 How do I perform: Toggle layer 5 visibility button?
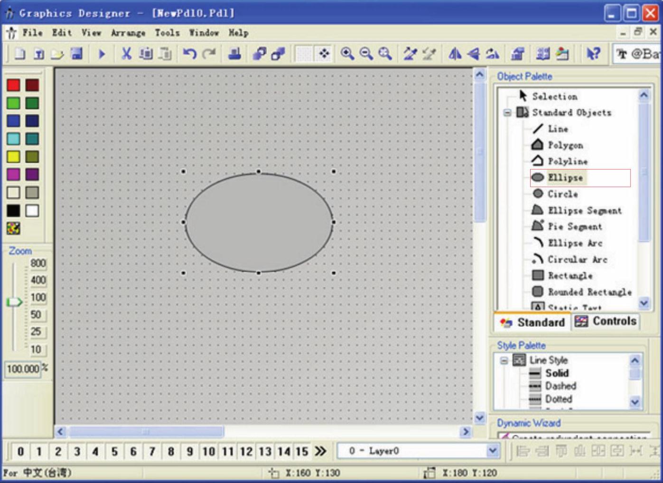click(114, 451)
